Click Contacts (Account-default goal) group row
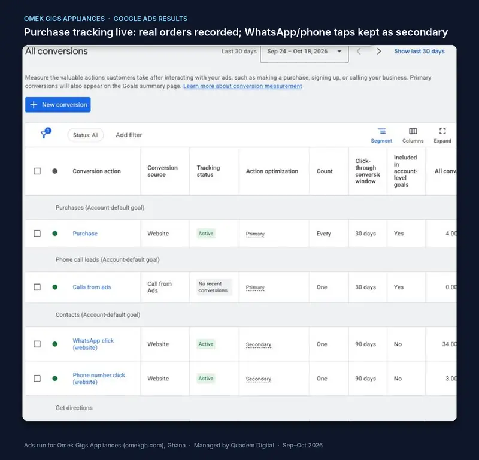The height and width of the screenshot is (460, 479). click(x=241, y=315)
